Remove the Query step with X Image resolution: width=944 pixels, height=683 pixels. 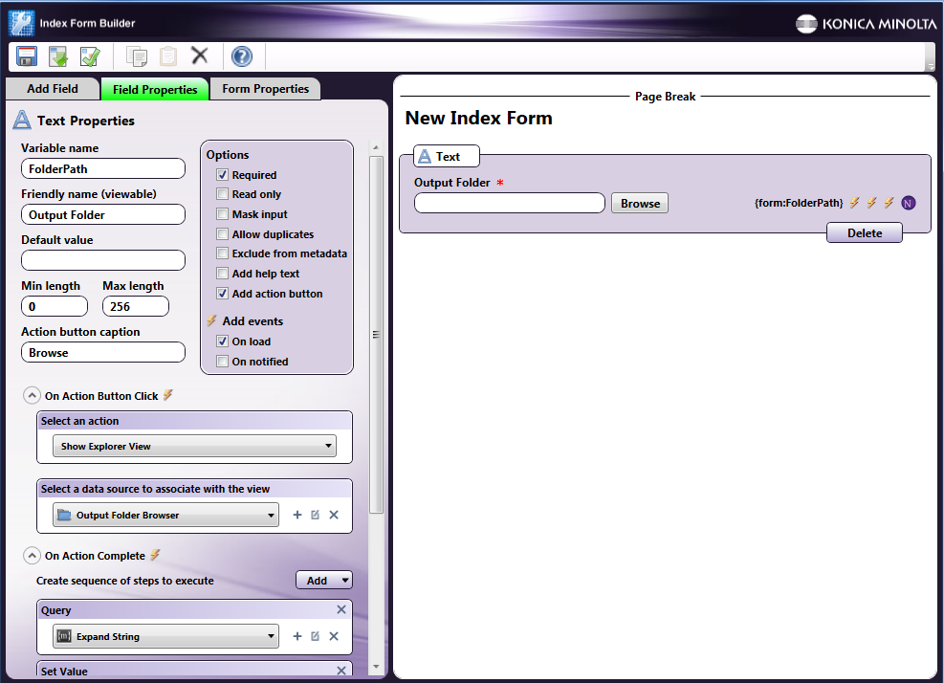coord(341,609)
